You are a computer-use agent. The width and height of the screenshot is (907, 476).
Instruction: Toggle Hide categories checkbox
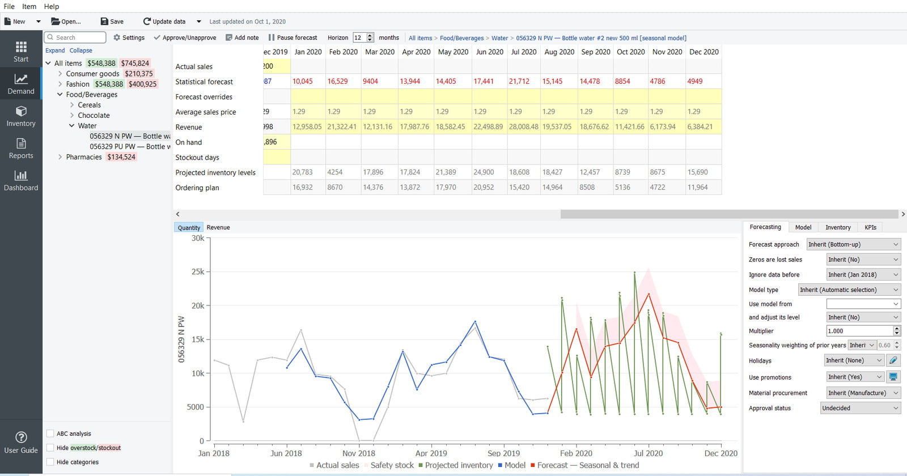click(x=50, y=462)
